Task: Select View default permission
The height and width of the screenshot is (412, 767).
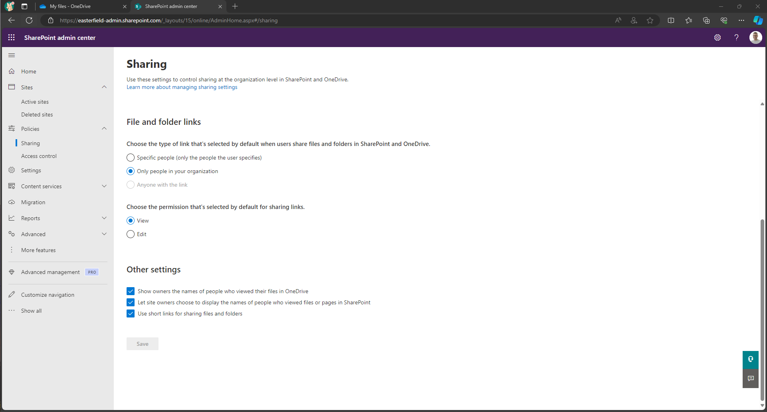Action: point(131,221)
